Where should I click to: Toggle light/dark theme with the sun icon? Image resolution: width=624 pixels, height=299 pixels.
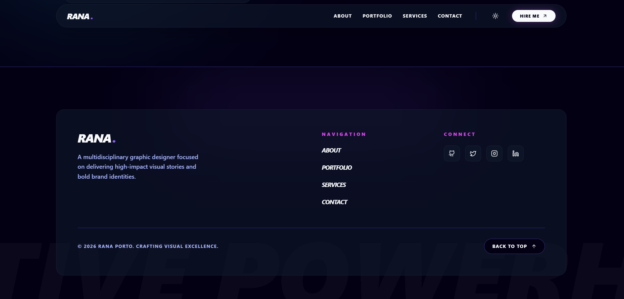[x=495, y=16]
